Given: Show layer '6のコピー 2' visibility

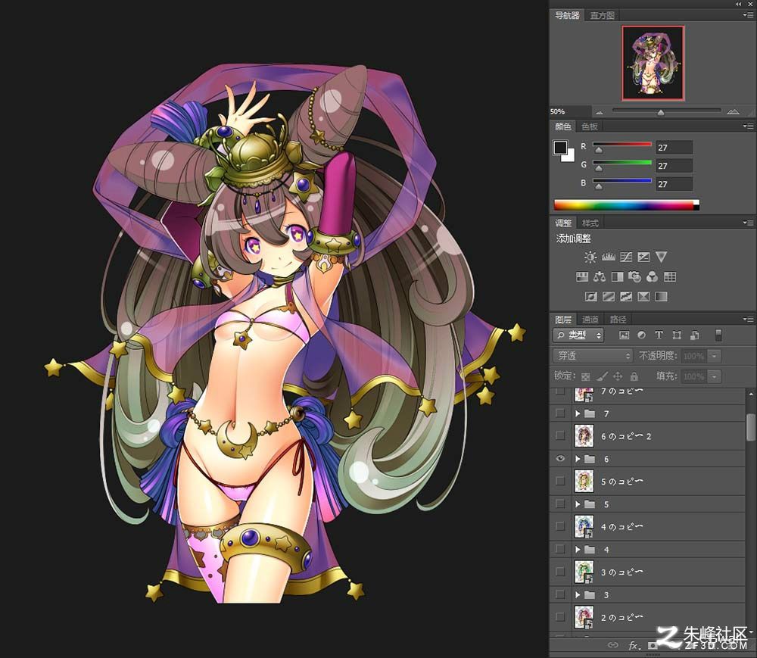Looking at the screenshot, I should 560,436.
